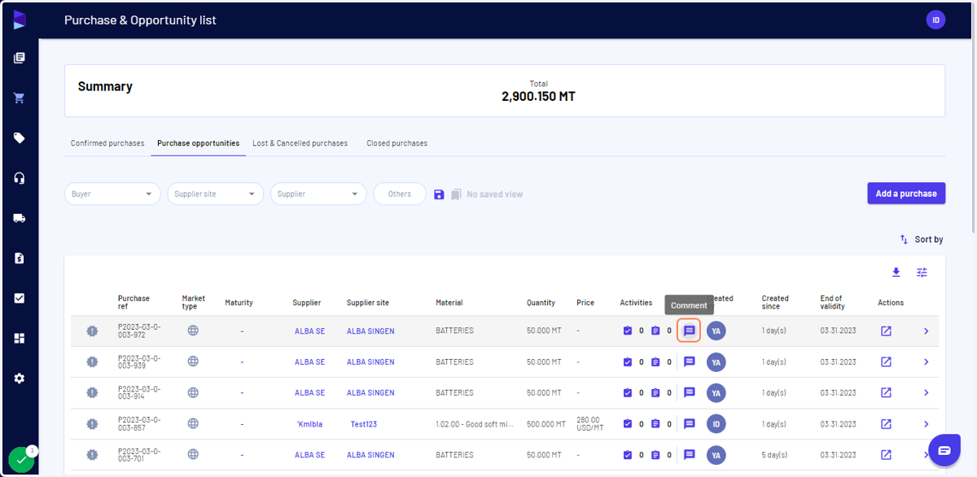This screenshot has width=977, height=477.
Task: Open Lost & Cancelled purchases tab
Action: [x=300, y=143]
